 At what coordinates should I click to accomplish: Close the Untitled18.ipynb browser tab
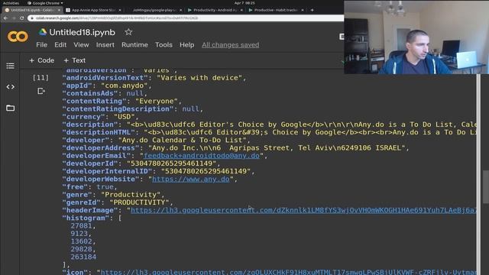click(x=59, y=10)
